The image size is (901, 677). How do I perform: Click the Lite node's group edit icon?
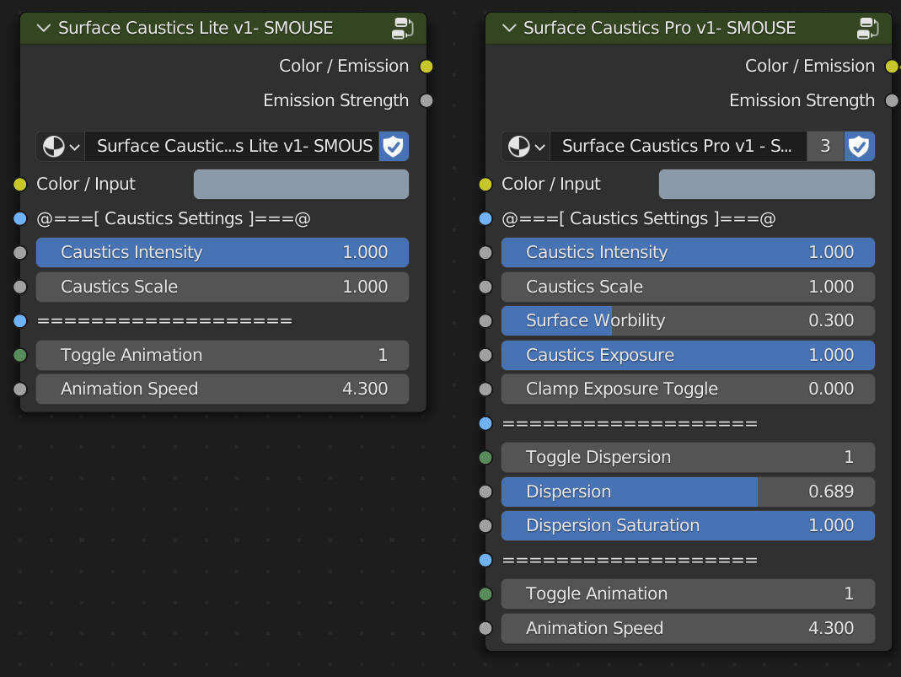pyautogui.click(x=402, y=28)
